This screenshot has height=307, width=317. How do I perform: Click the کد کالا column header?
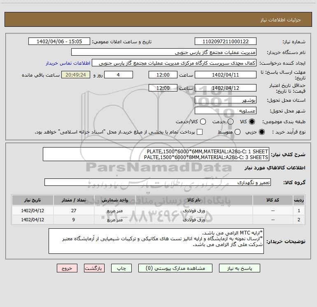[x=273, y=200]
